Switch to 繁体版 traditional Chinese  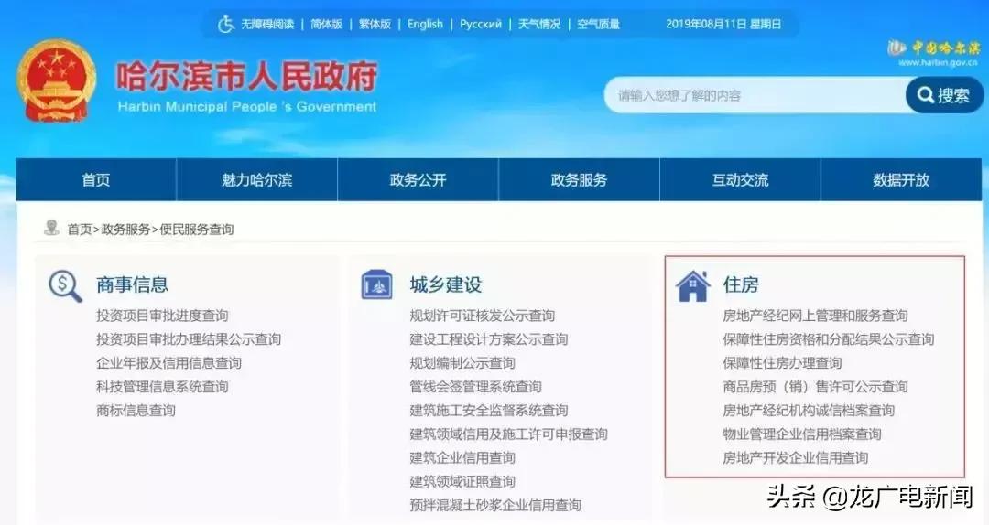[375, 24]
